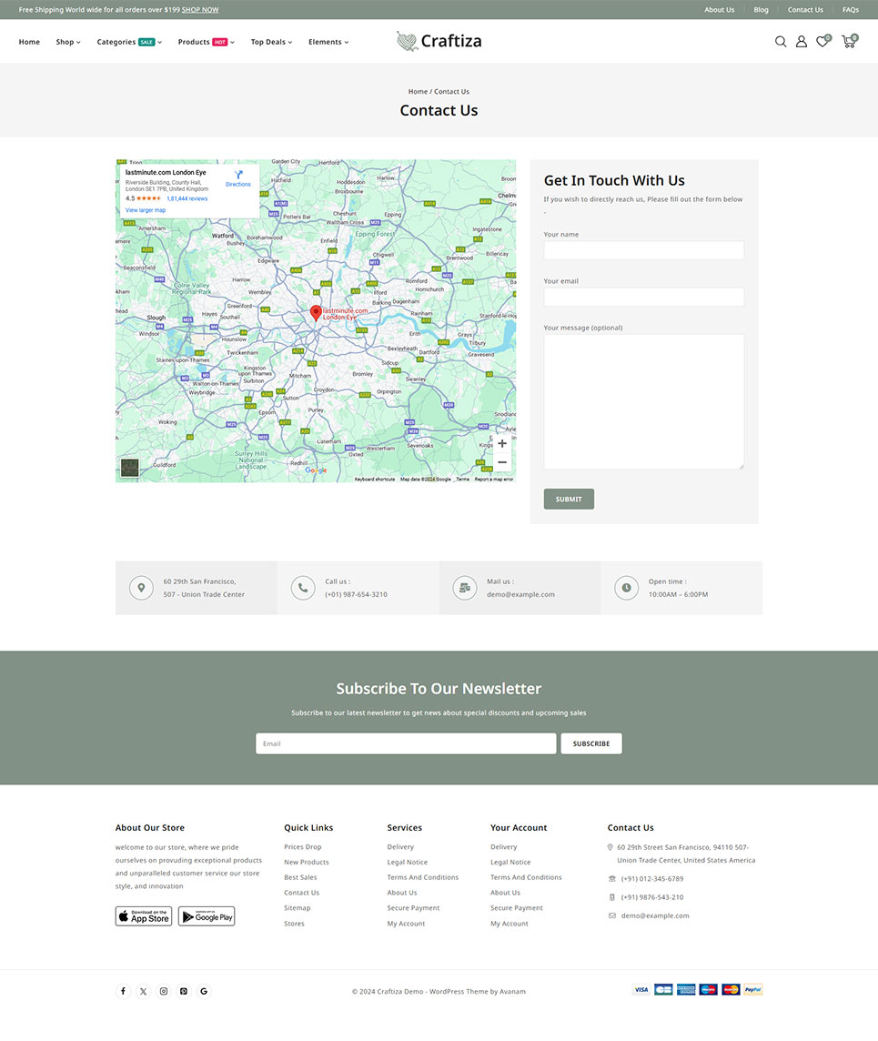The height and width of the screenshot is (1041, 878).
Task: Open the shopping cart icon
Action: pyautogui.click(x=848, y=42)
